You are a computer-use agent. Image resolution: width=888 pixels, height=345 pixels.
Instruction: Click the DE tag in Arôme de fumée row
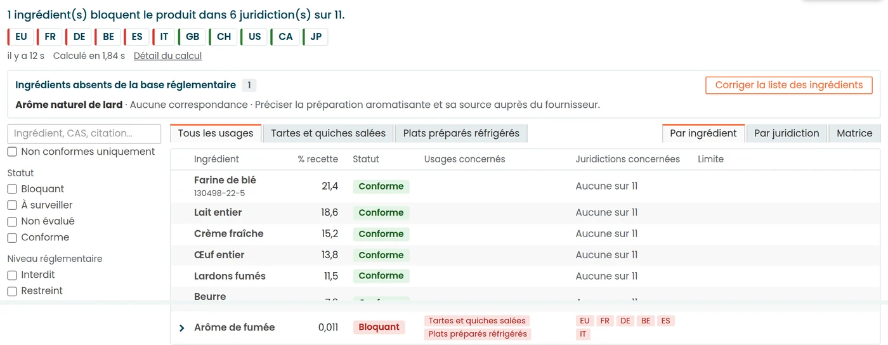[x=625, y=321]
